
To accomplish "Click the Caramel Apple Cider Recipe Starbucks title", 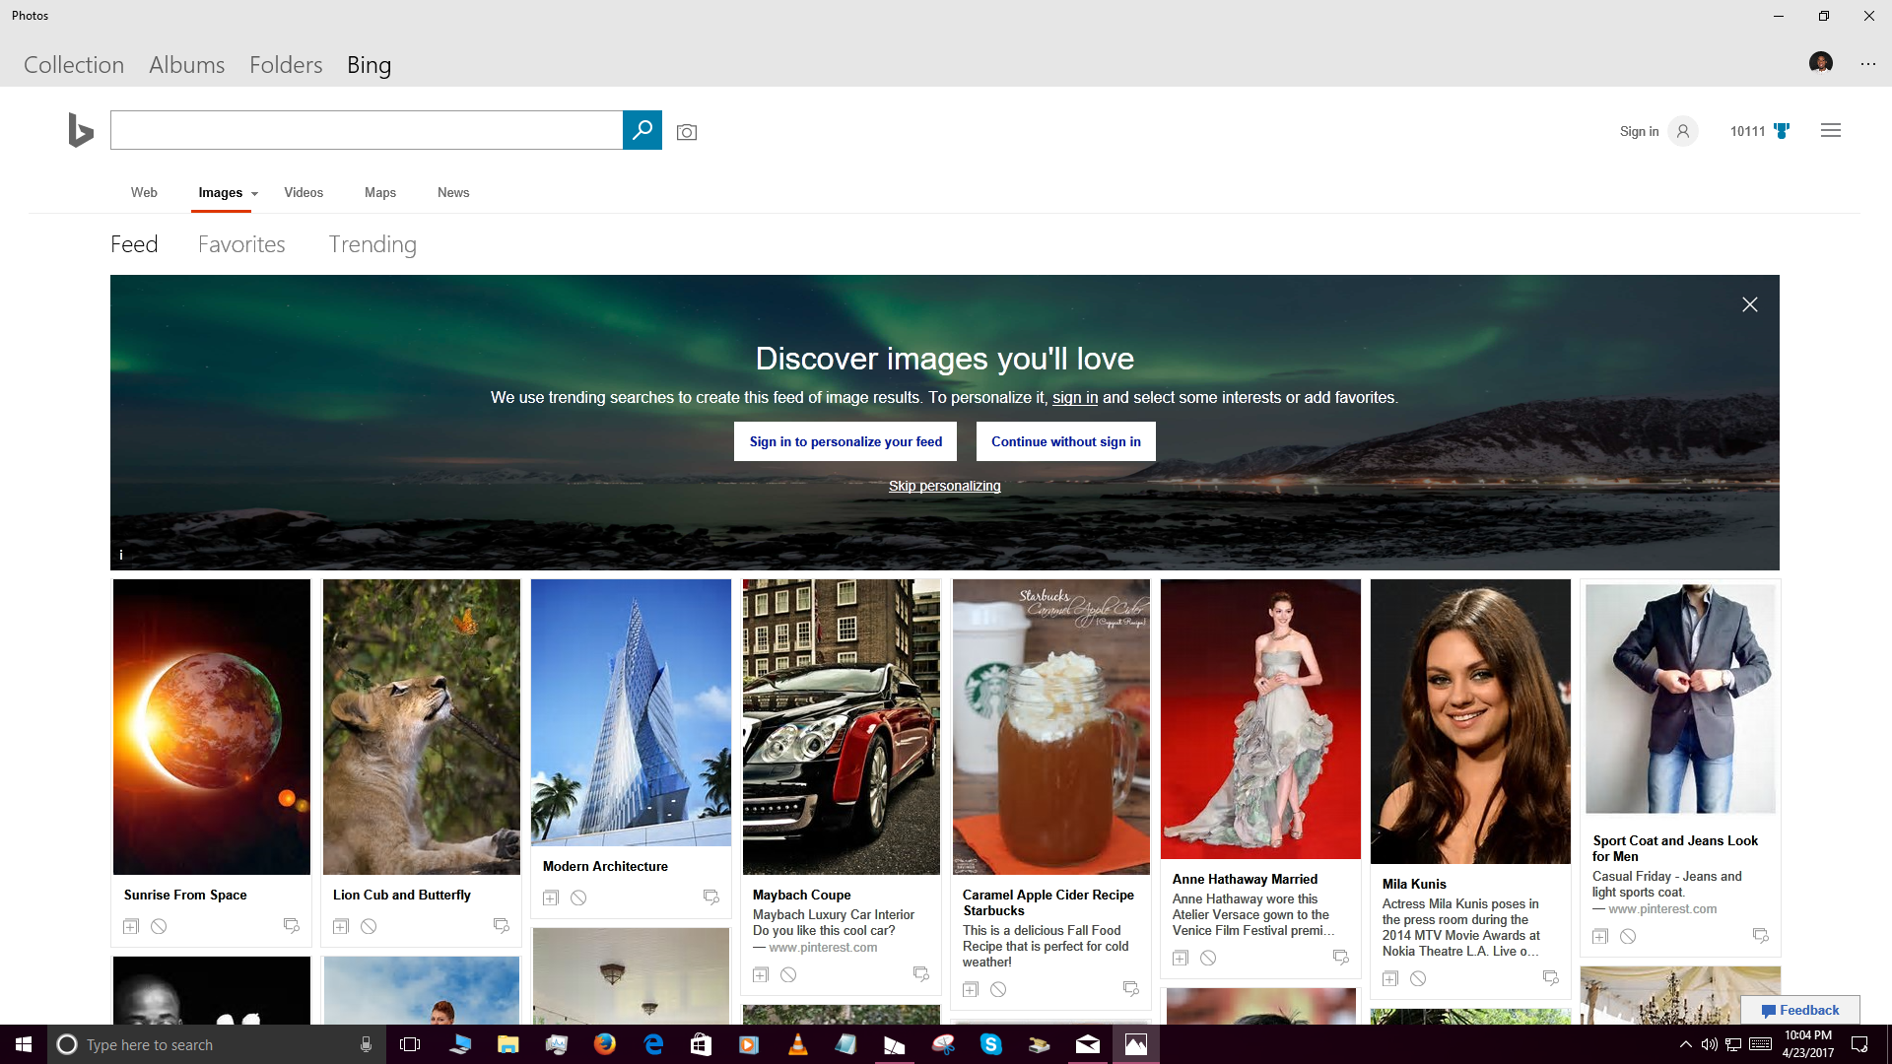I will click(x=1048, y=902).
